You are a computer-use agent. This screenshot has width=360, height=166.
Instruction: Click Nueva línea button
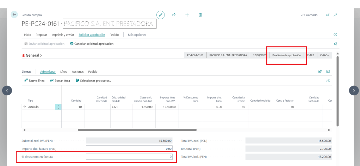point(35,81)
